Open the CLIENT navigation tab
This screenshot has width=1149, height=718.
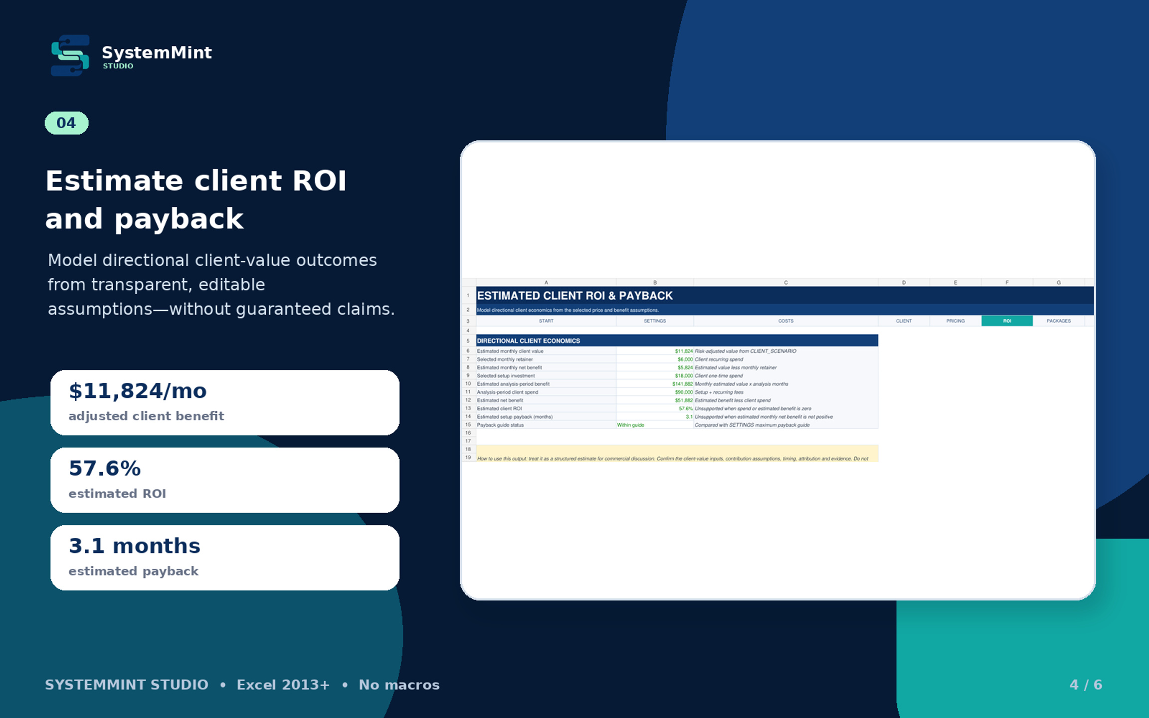click(x=904, y=321)
